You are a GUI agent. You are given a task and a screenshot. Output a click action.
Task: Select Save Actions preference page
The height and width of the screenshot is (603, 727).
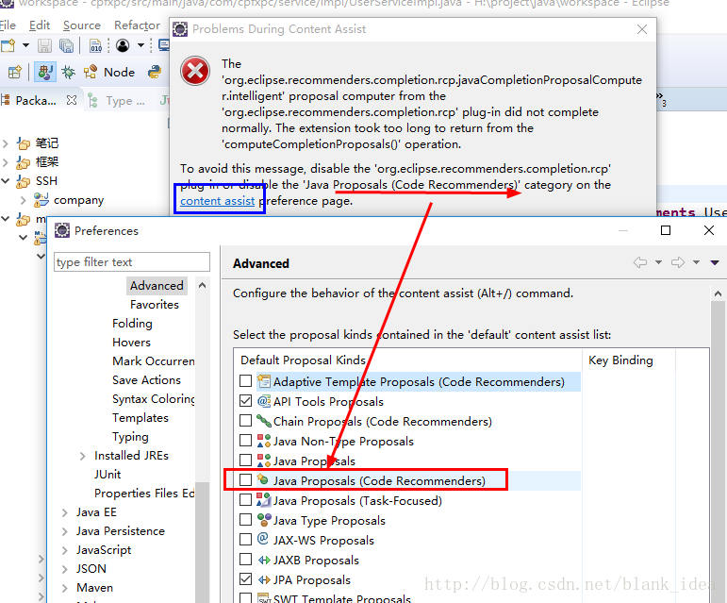tap(146, 380)
